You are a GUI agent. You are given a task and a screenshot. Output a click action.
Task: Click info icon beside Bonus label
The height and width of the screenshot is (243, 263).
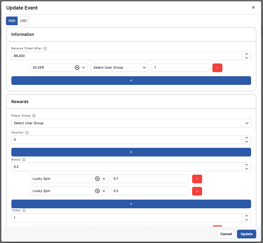pyautogui.click(x=24, y=160)
